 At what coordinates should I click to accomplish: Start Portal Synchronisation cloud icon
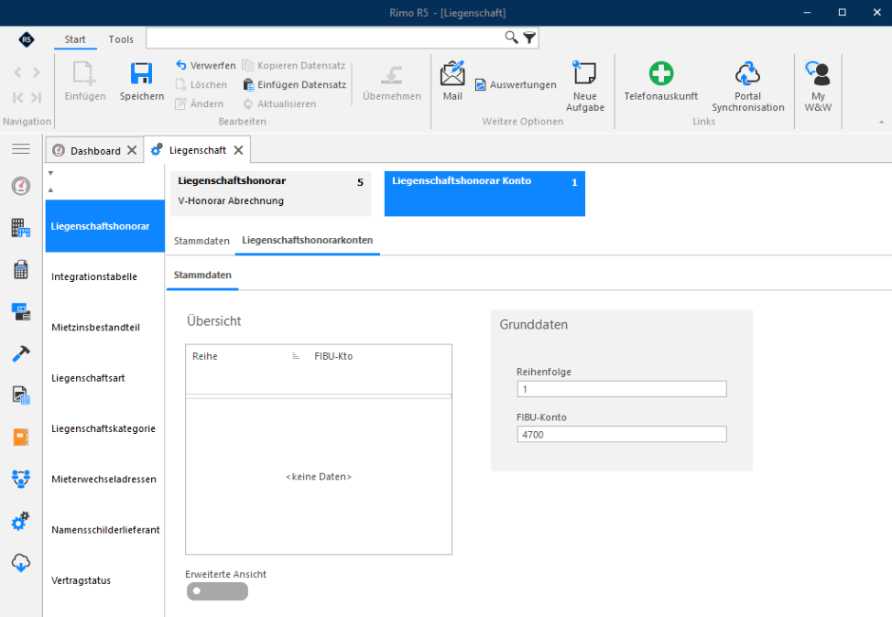click(747, 73)
